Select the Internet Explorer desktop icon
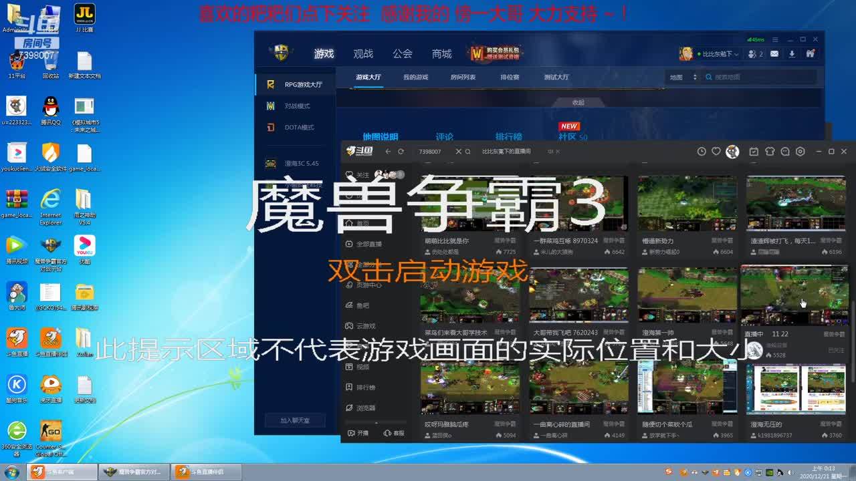The height and width of the screenshot is (481, 856). coord(51,206)
